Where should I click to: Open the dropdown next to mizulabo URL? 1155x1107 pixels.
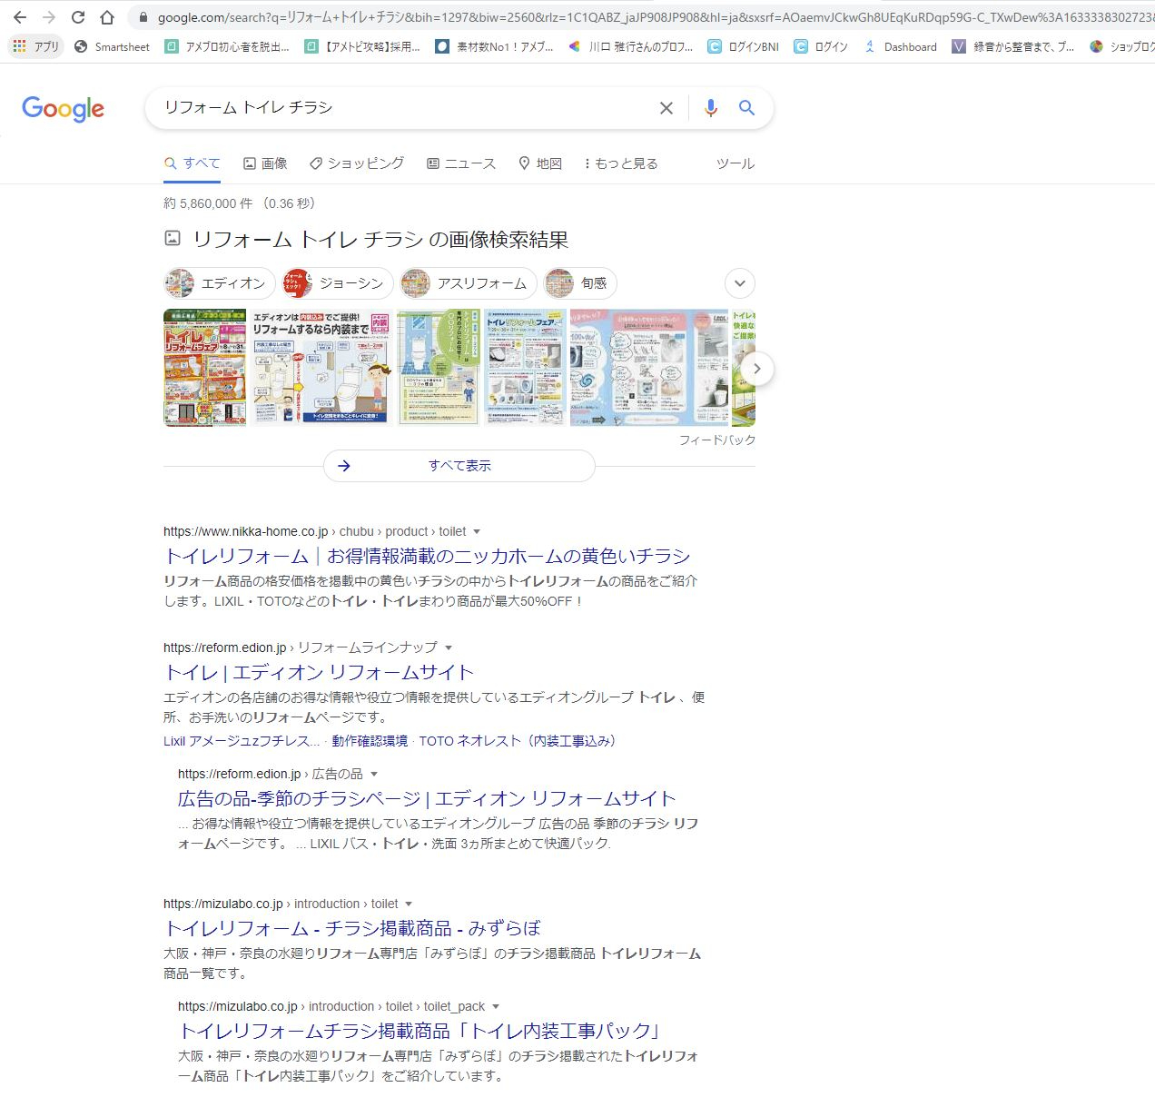coord(410,904)
